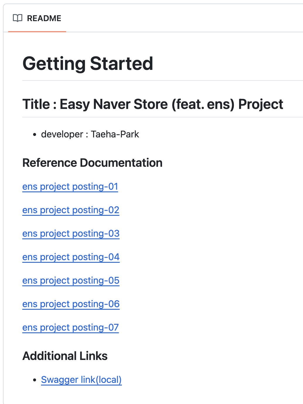Viewport: 303px width, 404px height.
Task: Open ens project posting-06 link
Action: pos(71,304)
